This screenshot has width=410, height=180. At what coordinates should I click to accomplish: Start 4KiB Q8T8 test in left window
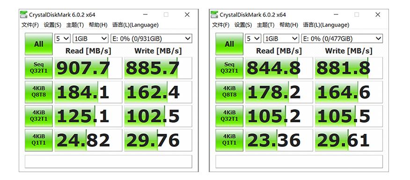tap(39, 92)
